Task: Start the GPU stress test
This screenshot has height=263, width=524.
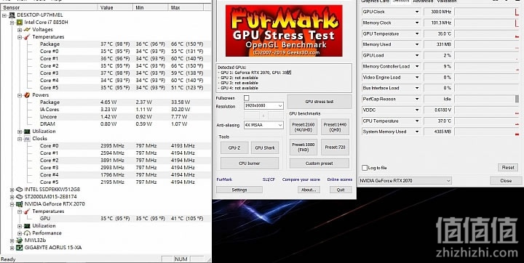Action: [319, 102]
